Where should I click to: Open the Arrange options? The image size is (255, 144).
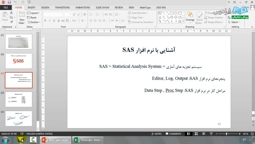(x=190, y=18)
